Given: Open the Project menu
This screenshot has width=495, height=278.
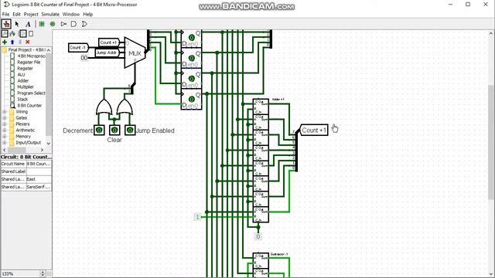Looking at the screenshot, I should click(x=31, y=14).
